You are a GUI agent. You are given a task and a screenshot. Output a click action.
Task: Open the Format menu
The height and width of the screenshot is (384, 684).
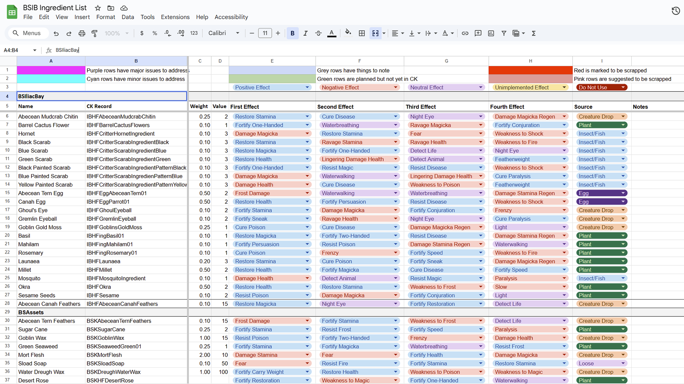tap(105, 17)
